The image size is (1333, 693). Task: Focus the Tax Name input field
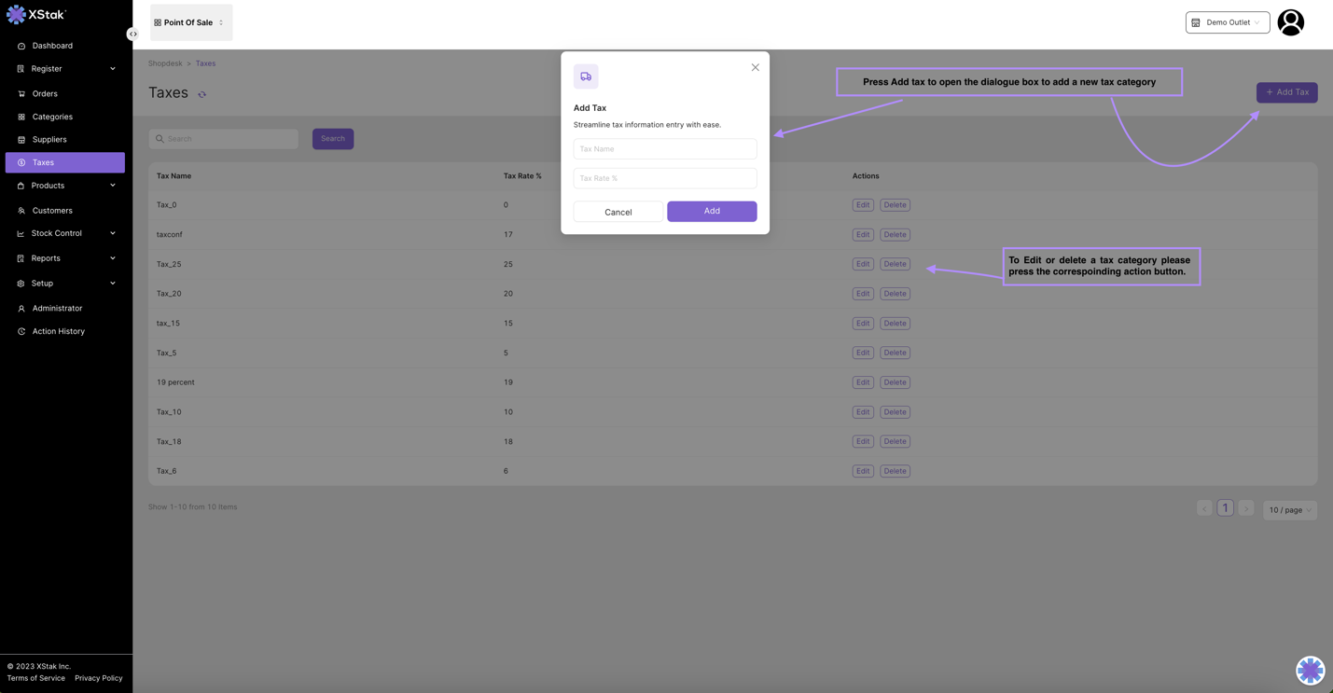664,149
